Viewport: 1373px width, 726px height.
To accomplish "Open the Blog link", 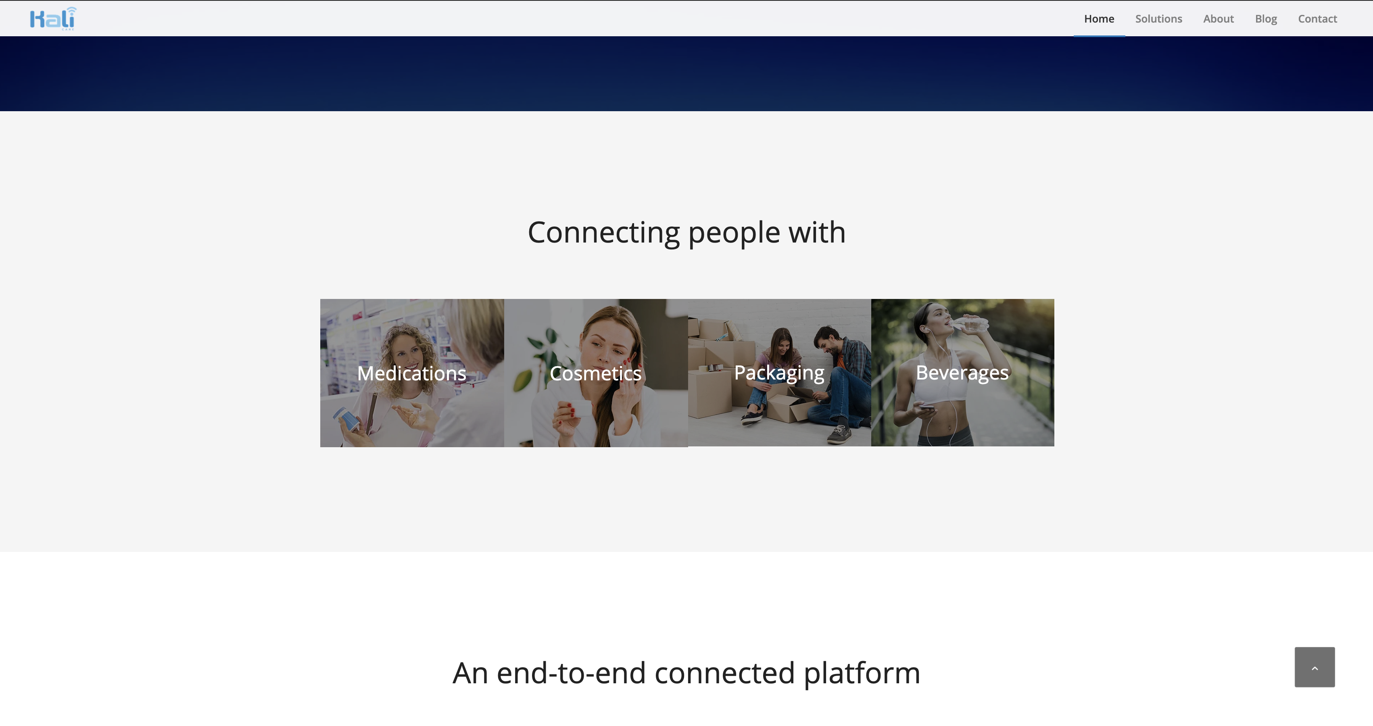I will coord(1266,19).
